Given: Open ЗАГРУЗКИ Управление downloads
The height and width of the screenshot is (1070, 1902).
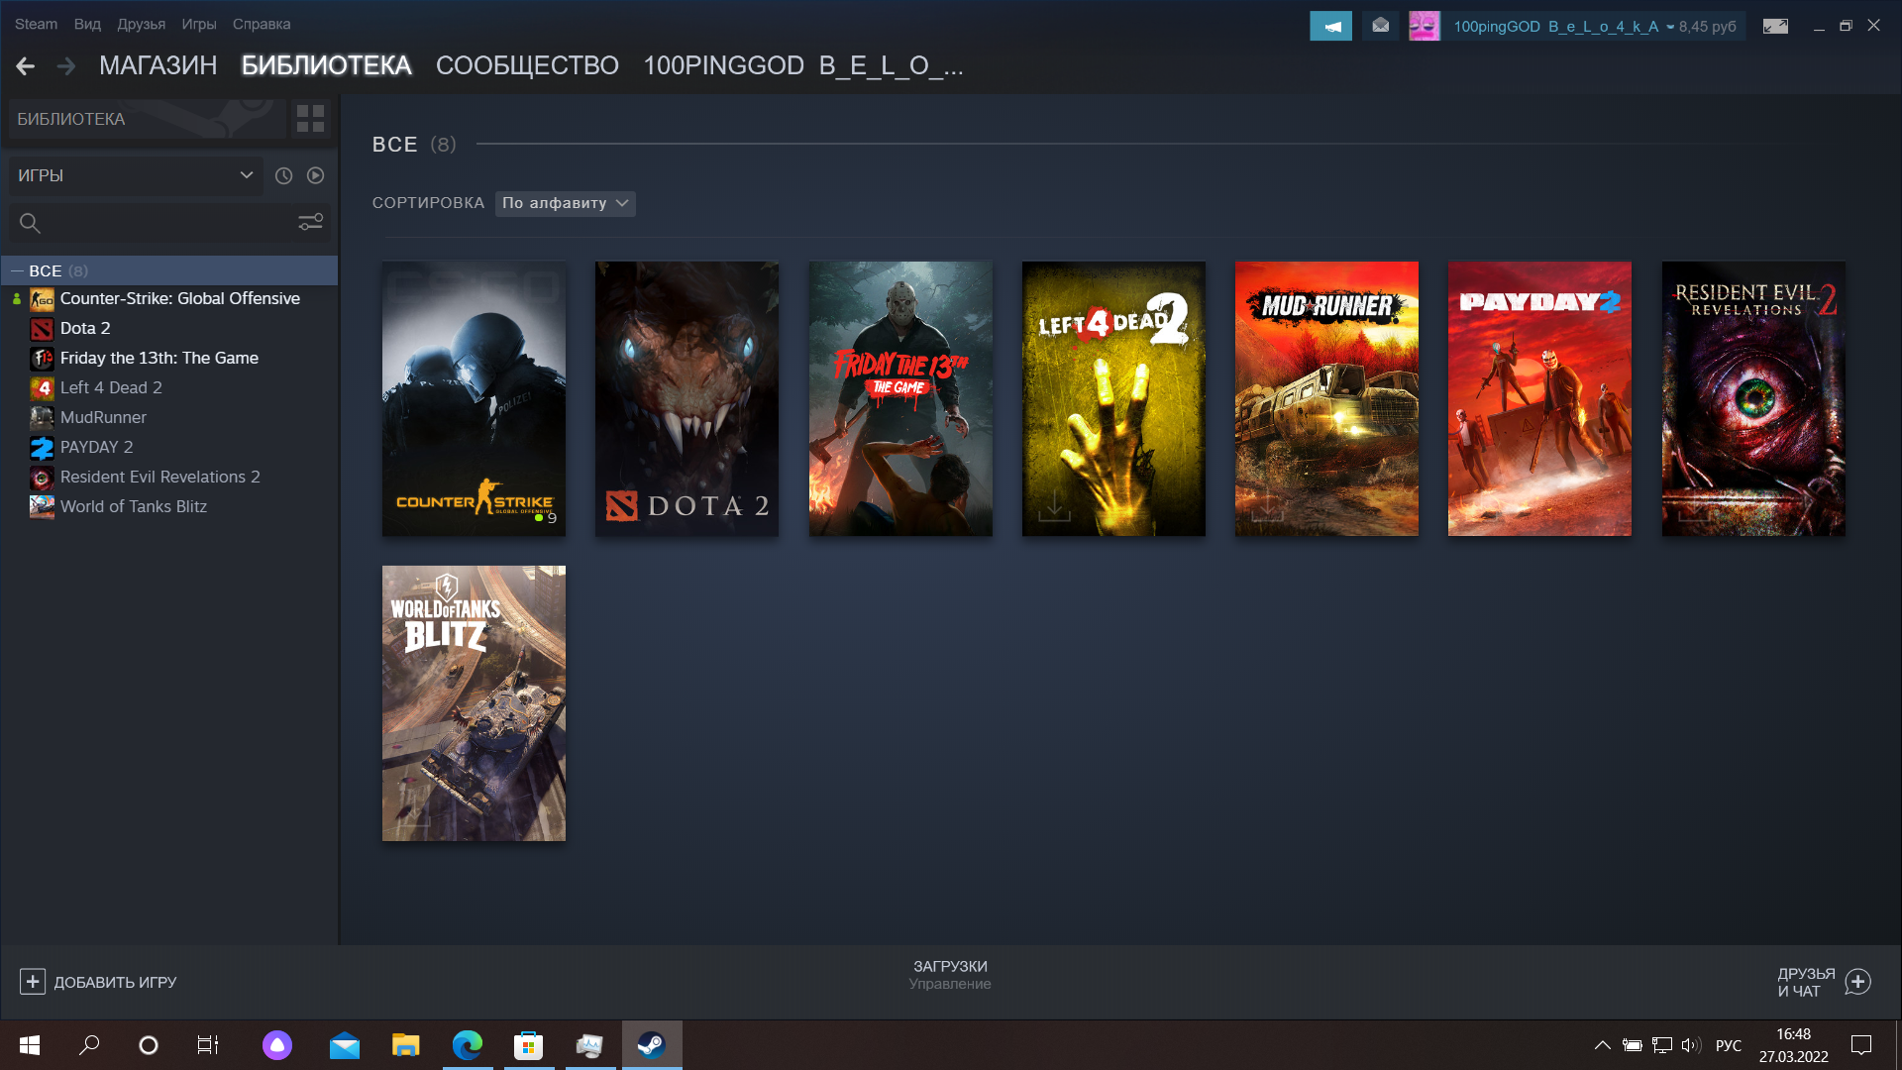Looking at the screenshot, I should coord(950,974).
